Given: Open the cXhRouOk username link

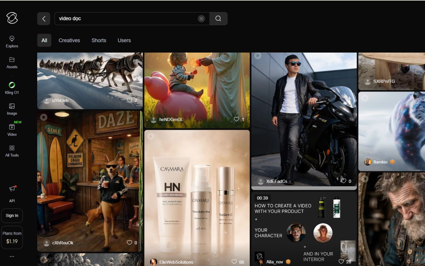Looking at the screenshot, I should 63,243.
